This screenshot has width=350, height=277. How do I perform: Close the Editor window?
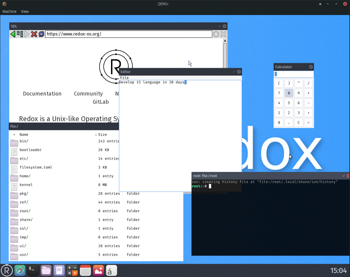click(x=239, y=72)
